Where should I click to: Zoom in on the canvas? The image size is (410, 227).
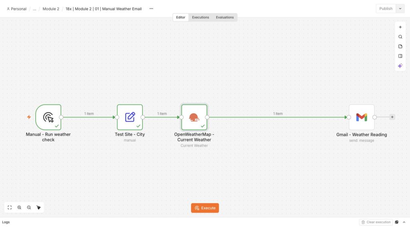click(19, 207)
